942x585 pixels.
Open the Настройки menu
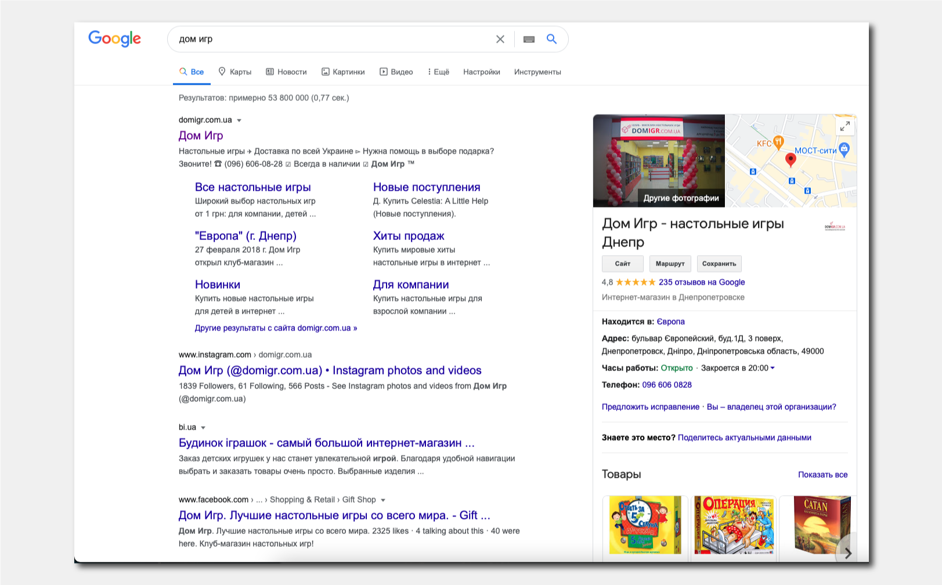pyautogui.click(x=482, y=72)
